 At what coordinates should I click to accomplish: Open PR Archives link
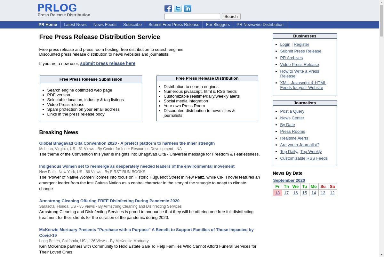click(292, 58)
